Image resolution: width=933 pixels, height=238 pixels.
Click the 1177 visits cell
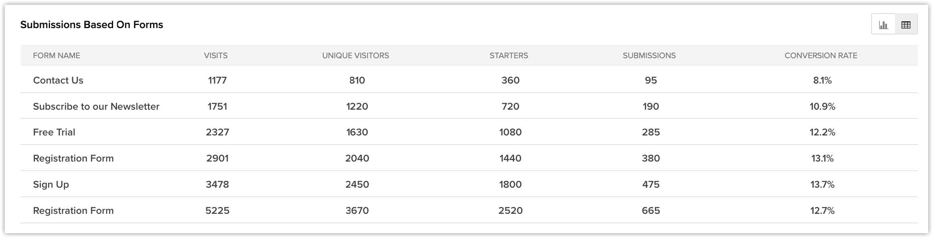(x=217, y=80)
